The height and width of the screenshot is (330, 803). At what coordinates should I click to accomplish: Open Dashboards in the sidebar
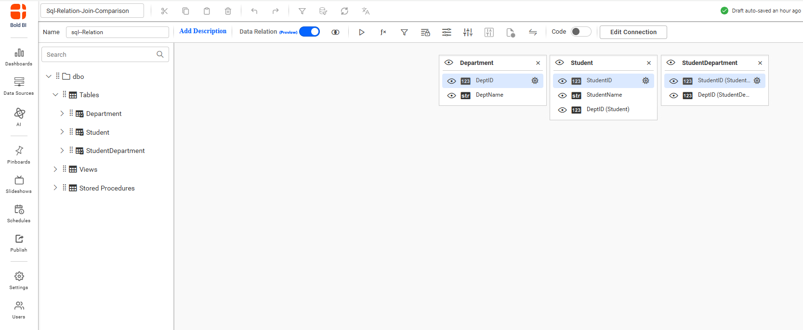coord(19,57)
